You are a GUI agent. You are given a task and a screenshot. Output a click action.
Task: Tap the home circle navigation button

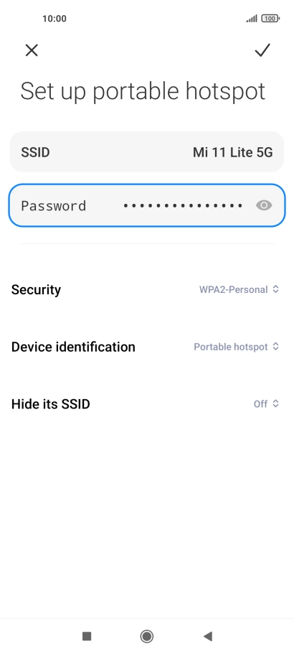(x=146, y=636)
